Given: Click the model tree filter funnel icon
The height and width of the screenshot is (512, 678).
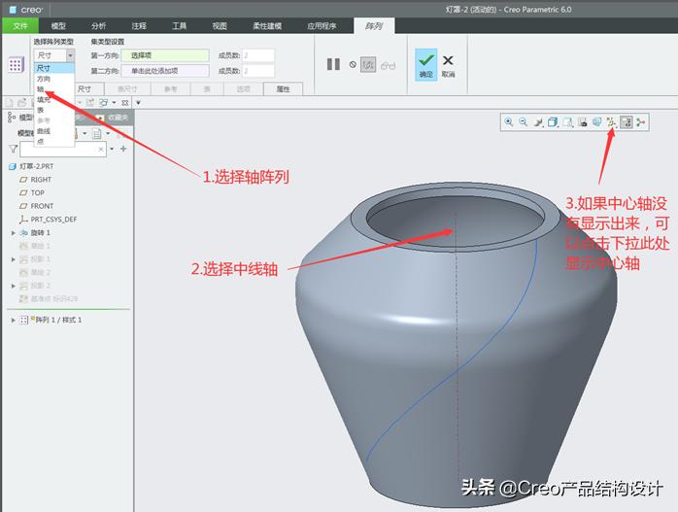Looking at the screenshot, I should click(14, 150).
